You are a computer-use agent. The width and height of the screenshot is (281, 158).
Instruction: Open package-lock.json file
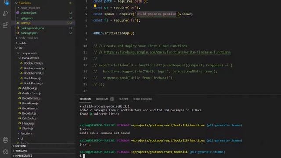coord(32,28)
